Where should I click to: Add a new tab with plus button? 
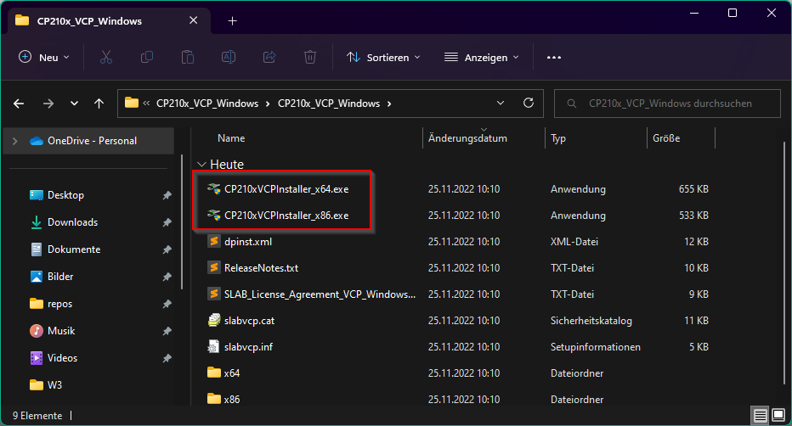coord(232,20)
